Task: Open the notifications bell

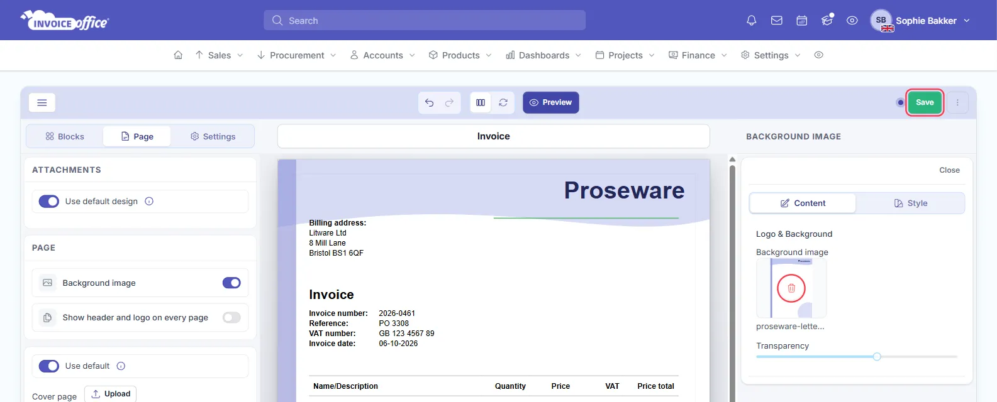Action: tap(751, 21)
